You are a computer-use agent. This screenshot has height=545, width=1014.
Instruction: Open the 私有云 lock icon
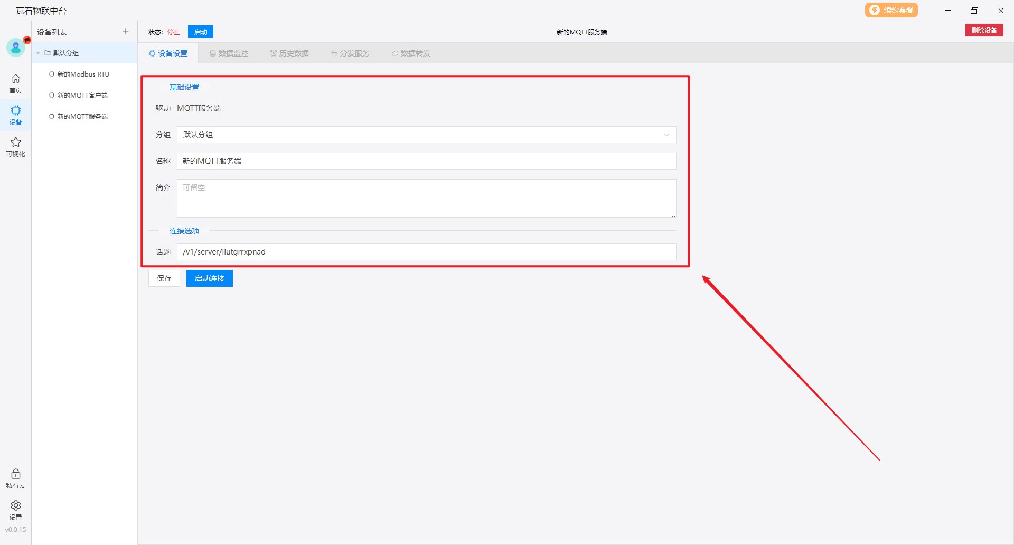pos(16,478)
